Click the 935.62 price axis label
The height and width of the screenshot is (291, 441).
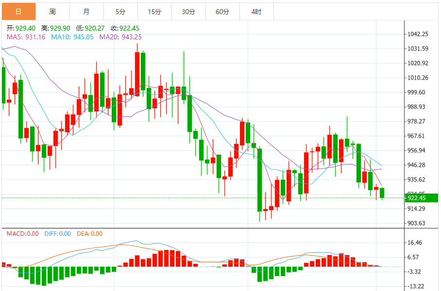point(417,179)
